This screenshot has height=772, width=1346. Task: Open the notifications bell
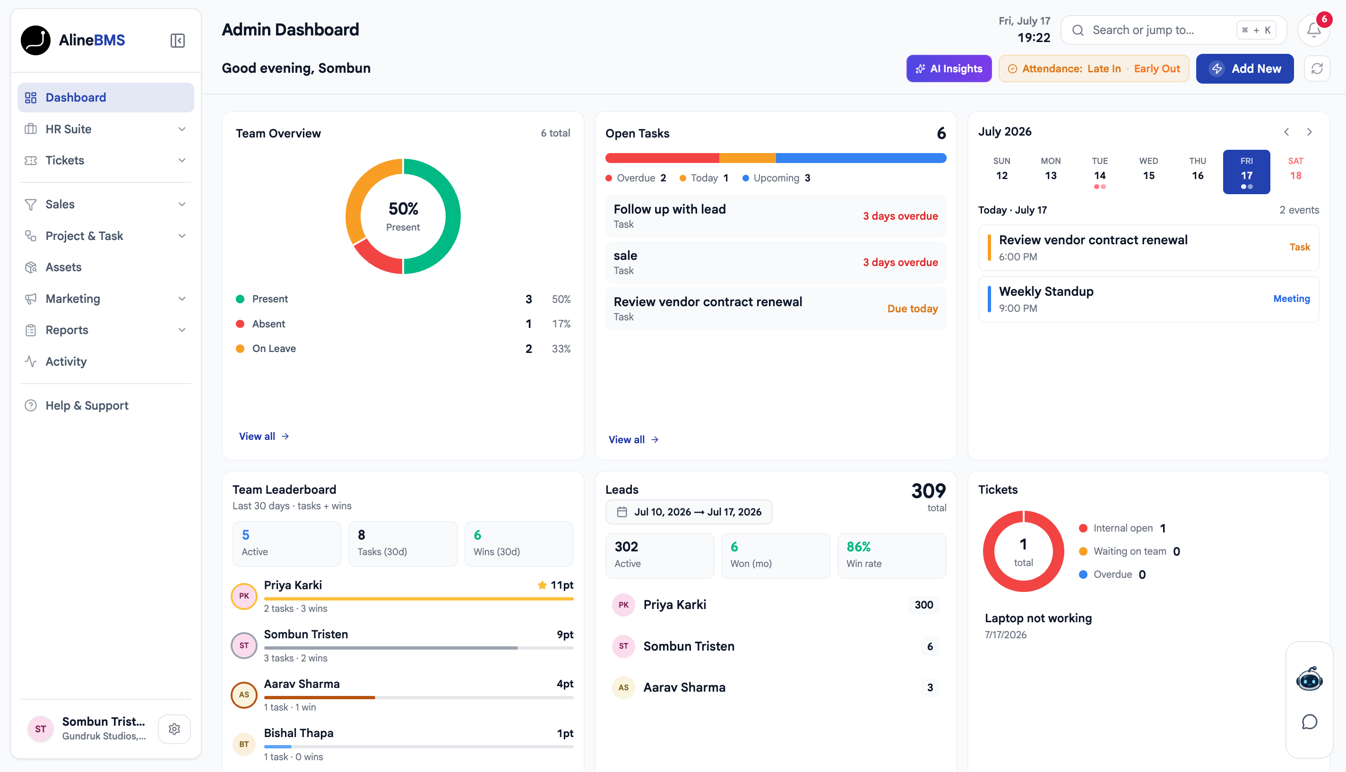[x=1314, y=30]
